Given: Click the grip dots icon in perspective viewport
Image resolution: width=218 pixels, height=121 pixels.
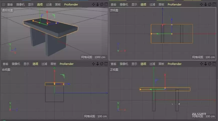Looking at the screenshot, I should point(4,4).
